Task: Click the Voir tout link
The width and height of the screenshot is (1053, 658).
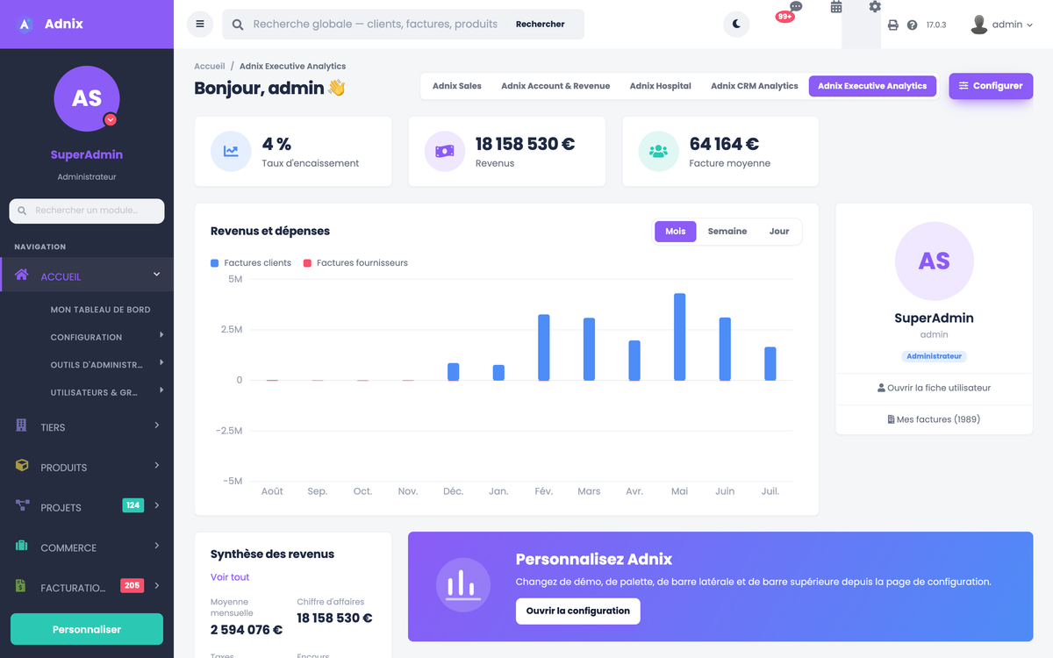Action: point(230,577)
